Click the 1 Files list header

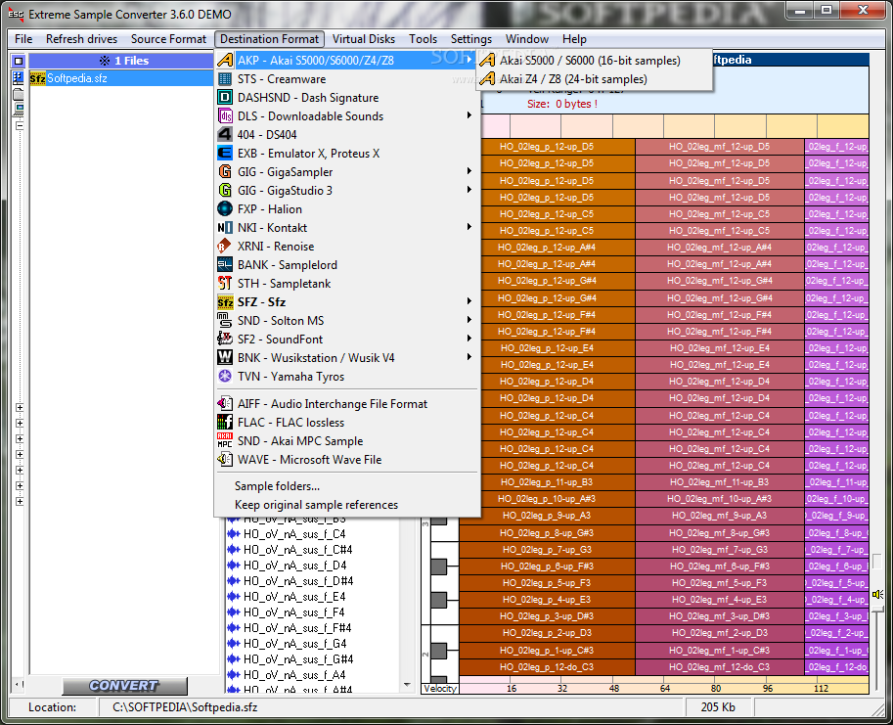point(123,61)
